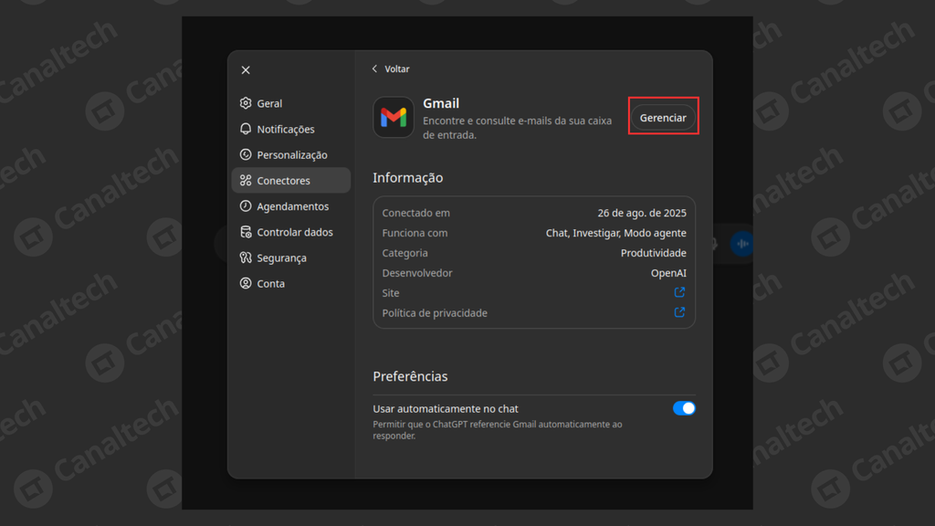Open Política de privacidade external link icon

click(x=679, y=312)
